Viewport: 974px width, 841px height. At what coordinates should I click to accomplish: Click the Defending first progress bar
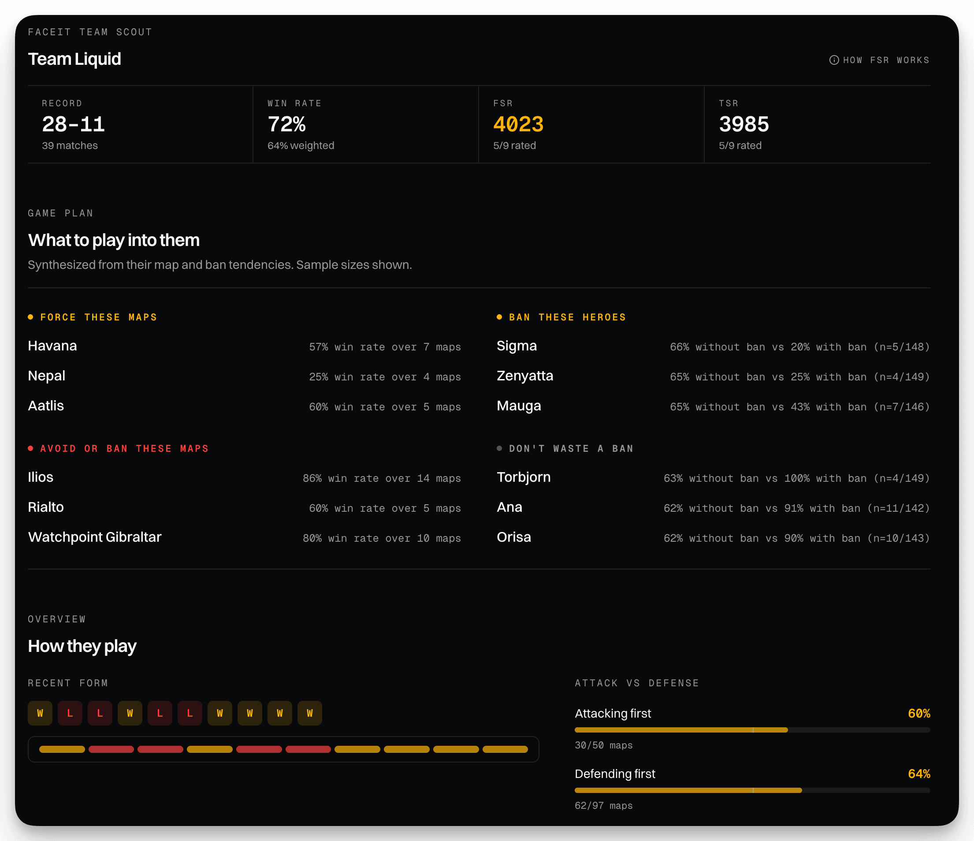tap(752, 790)
